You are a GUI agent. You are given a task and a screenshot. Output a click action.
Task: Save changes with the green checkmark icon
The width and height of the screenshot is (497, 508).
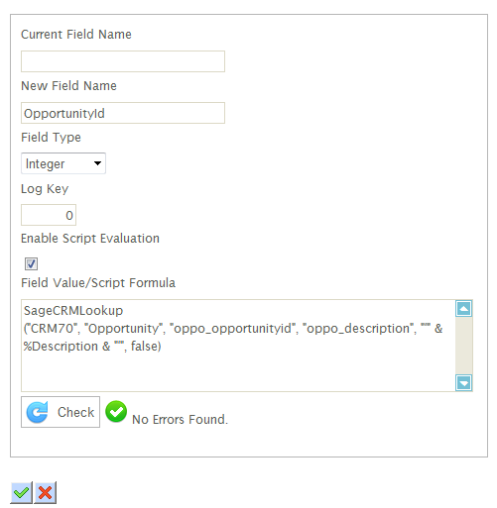22,493
